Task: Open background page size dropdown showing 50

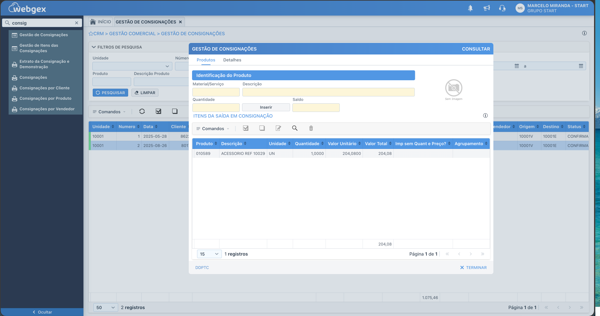Action: [x=106, y=307]
